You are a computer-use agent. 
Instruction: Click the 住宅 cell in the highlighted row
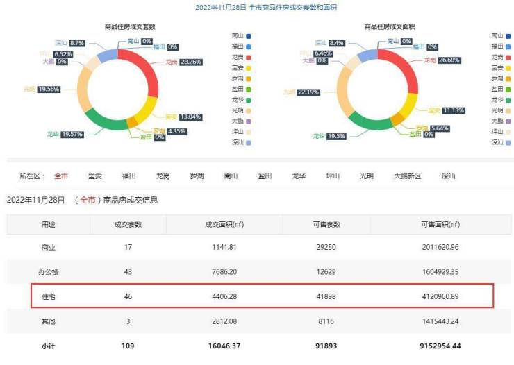(49, 296)
